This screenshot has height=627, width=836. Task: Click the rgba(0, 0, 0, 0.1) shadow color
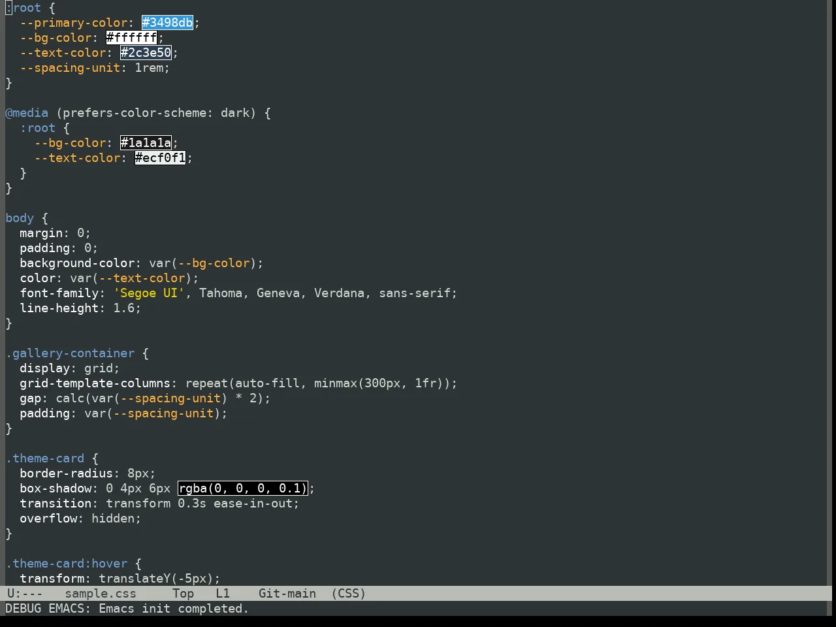tap(242, 489)
